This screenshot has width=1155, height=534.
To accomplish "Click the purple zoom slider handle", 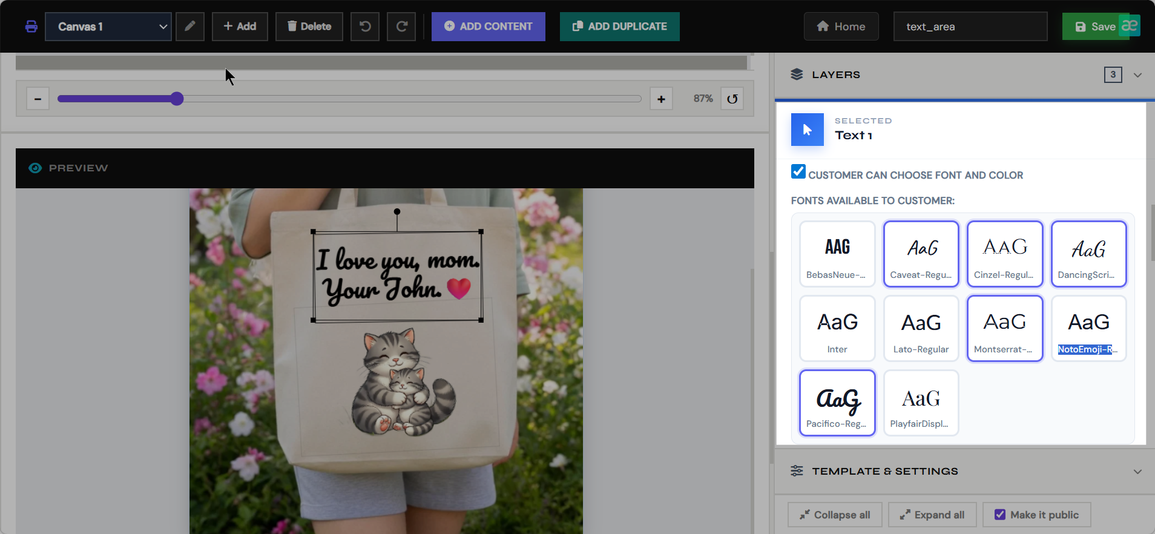I will click(177, 99).
